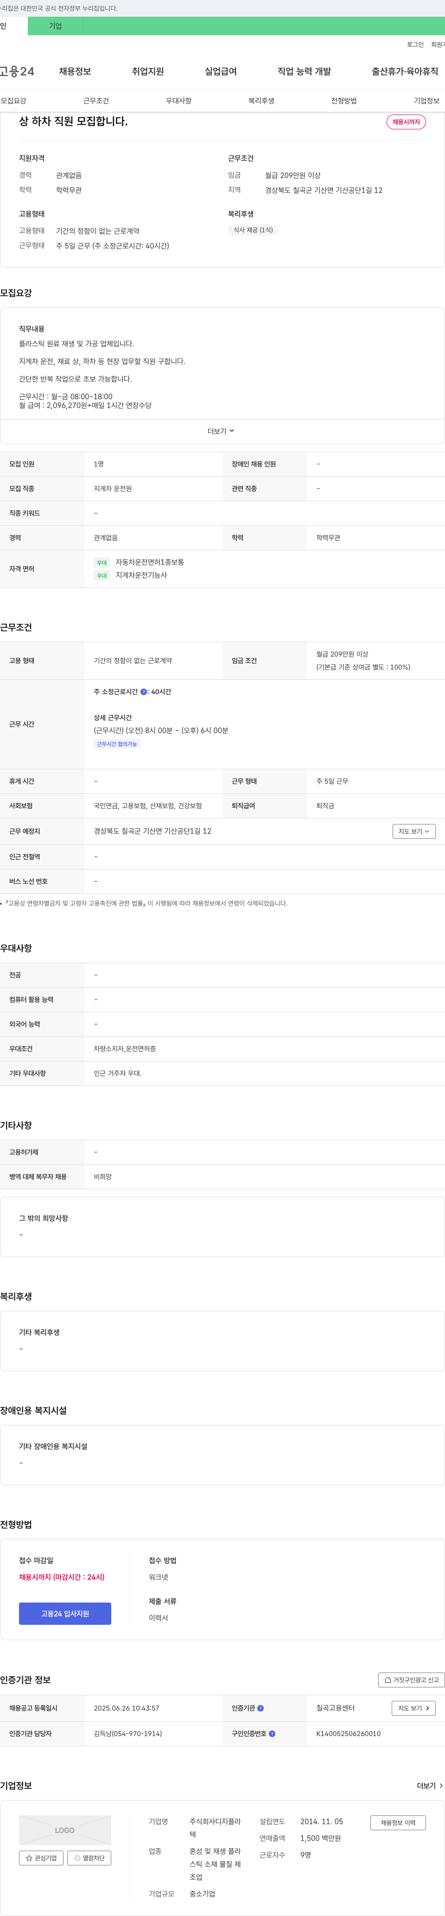445x1916 pixels.
Task: Jump to 전형방법 section tab
Action: (344, 101)
